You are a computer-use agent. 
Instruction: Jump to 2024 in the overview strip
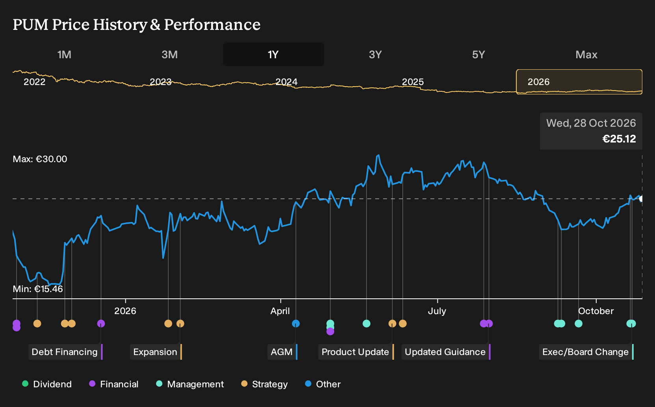(x=287, y=82)
